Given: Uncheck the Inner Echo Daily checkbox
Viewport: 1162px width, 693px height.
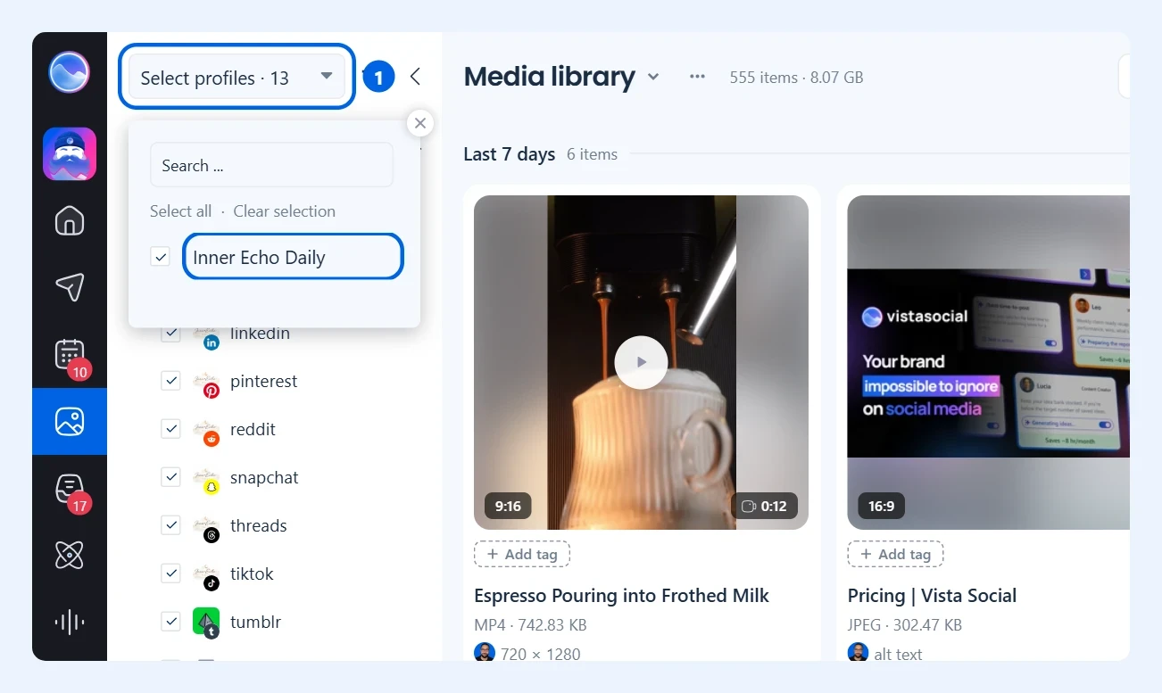Looking at the screenshot, I should (x=161, y=257).
